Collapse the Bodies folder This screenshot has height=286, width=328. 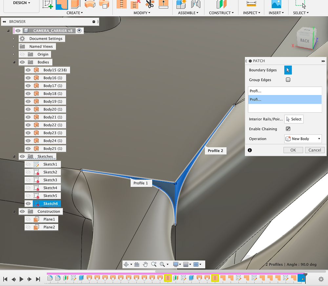pos(14,62)
